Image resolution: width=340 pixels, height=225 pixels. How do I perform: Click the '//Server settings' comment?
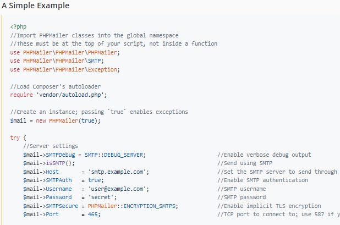[51, 146]
